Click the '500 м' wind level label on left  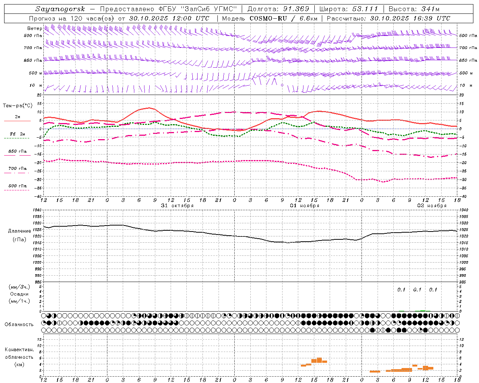36,73
